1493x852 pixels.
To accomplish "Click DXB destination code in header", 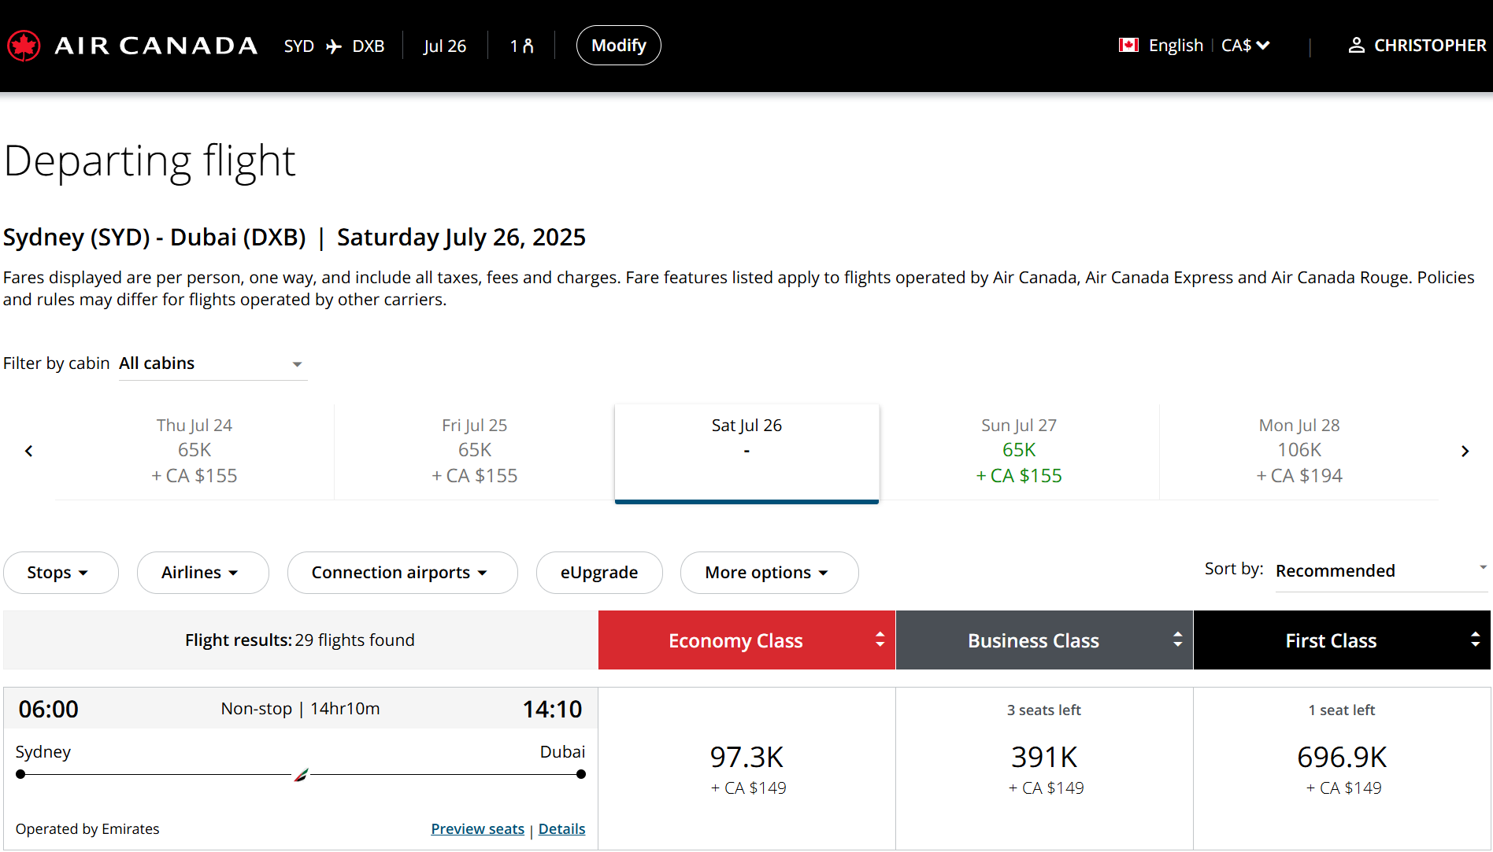I will pos(368,46).
